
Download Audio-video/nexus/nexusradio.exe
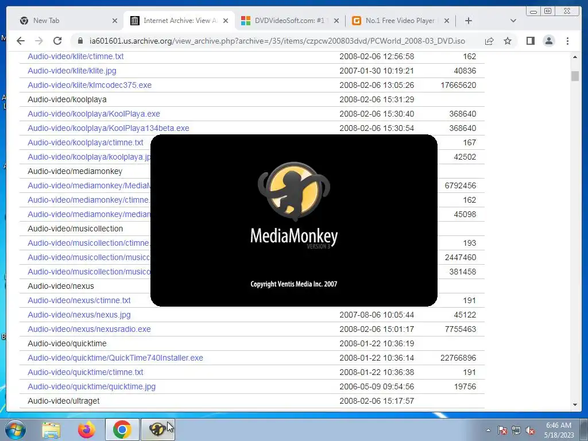point(89,329)
